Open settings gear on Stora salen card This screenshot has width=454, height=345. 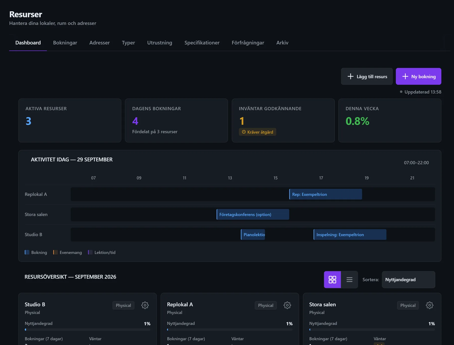pyautogui.click(x=430, y=305)
